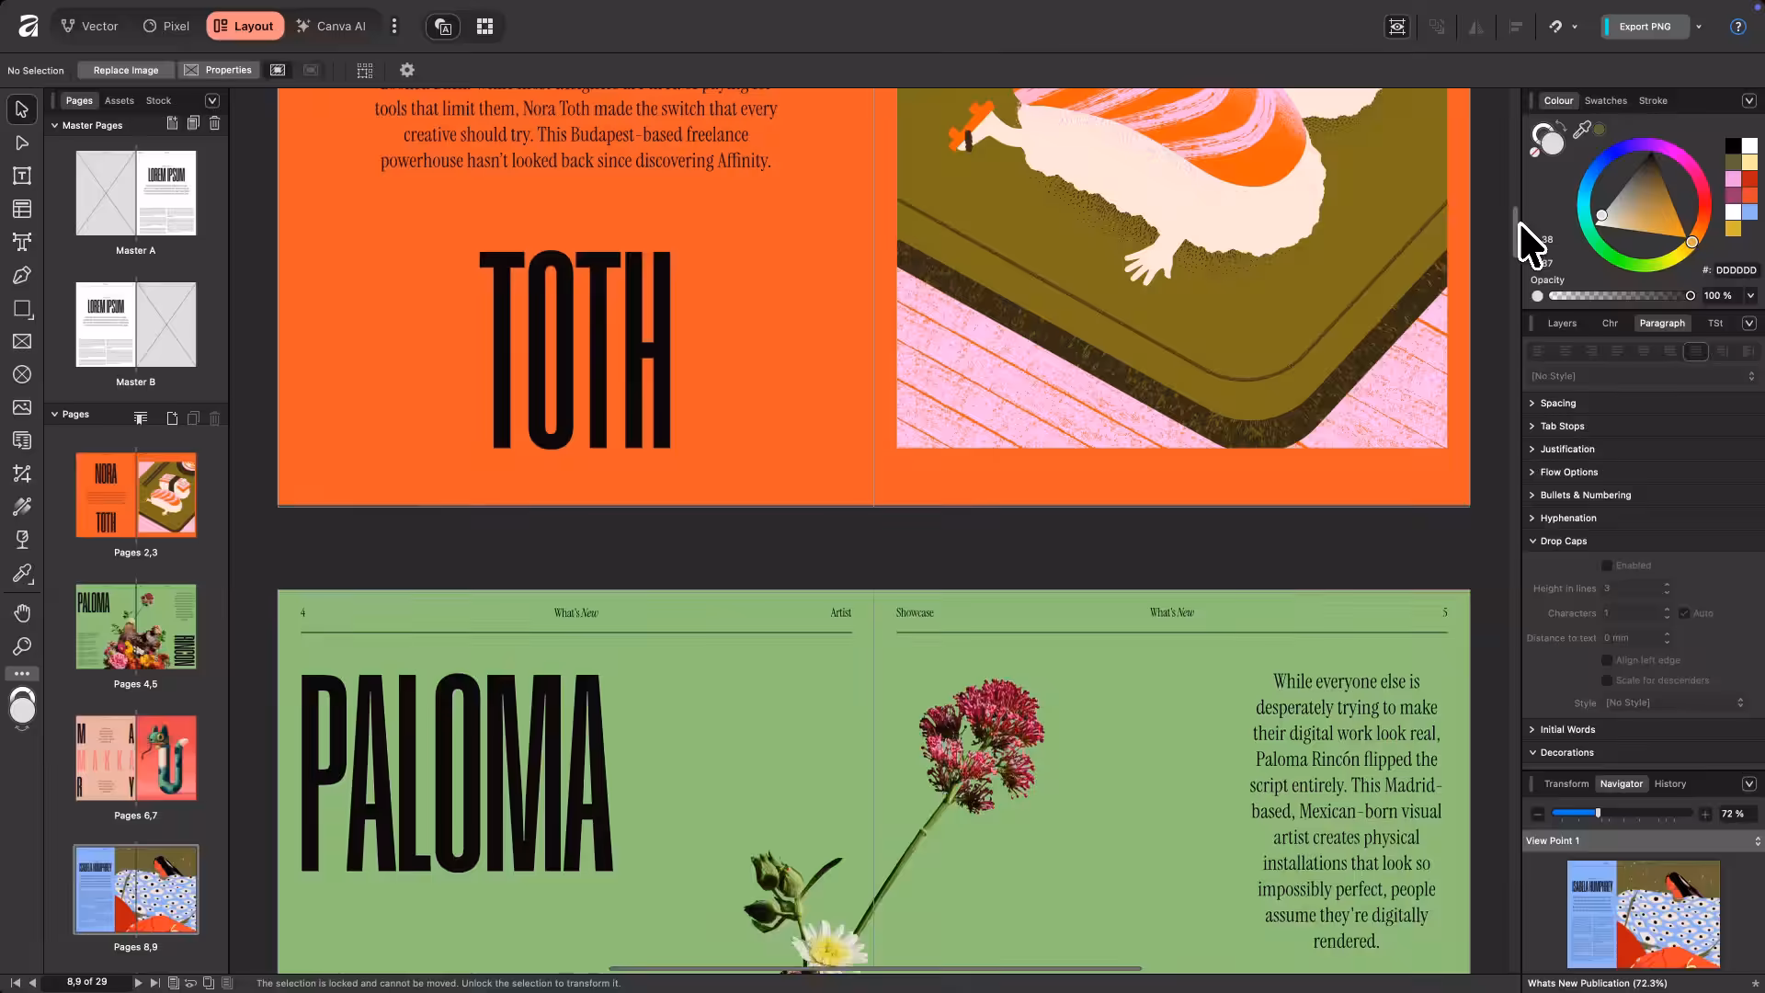Toggle Scale for descenders checkbox
The image size is (1765, 993).
[1607, 680]
